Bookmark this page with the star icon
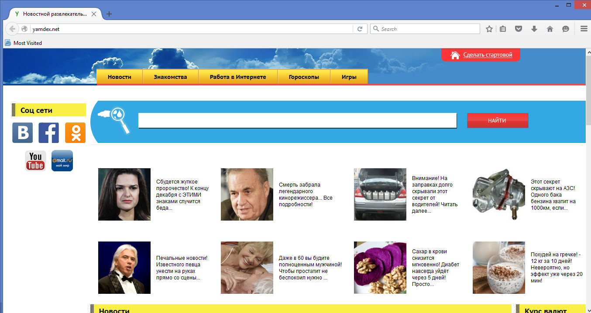Screen dimensions: 591x313 [489, 29]
